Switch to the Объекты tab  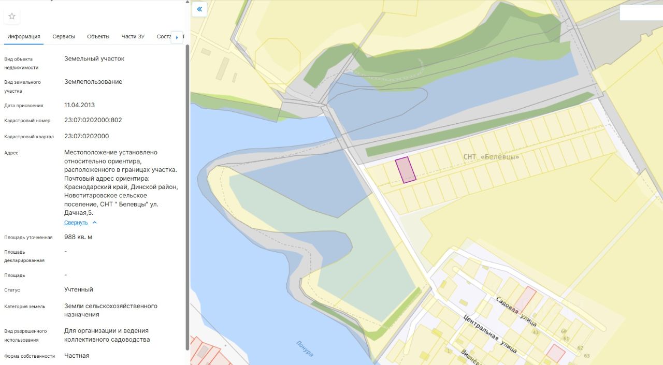pyautogui.click(x=98, y=37)
